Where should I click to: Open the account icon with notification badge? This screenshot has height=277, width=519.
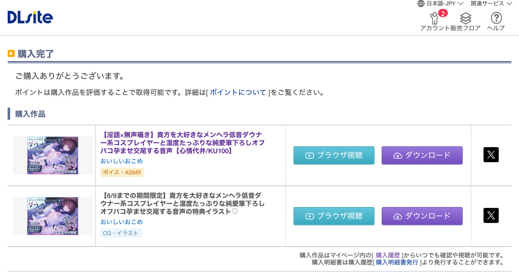435,19
